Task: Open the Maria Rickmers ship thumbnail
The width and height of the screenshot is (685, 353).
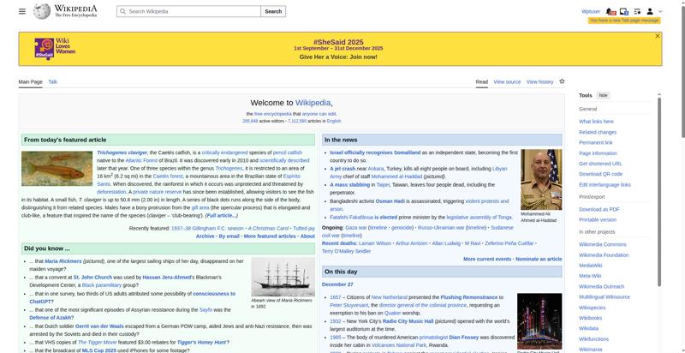Action: [x=283, y=277]
